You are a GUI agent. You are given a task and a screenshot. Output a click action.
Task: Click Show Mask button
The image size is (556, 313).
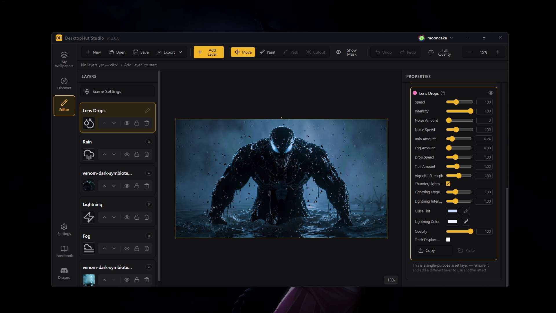(x=346, y=52)
